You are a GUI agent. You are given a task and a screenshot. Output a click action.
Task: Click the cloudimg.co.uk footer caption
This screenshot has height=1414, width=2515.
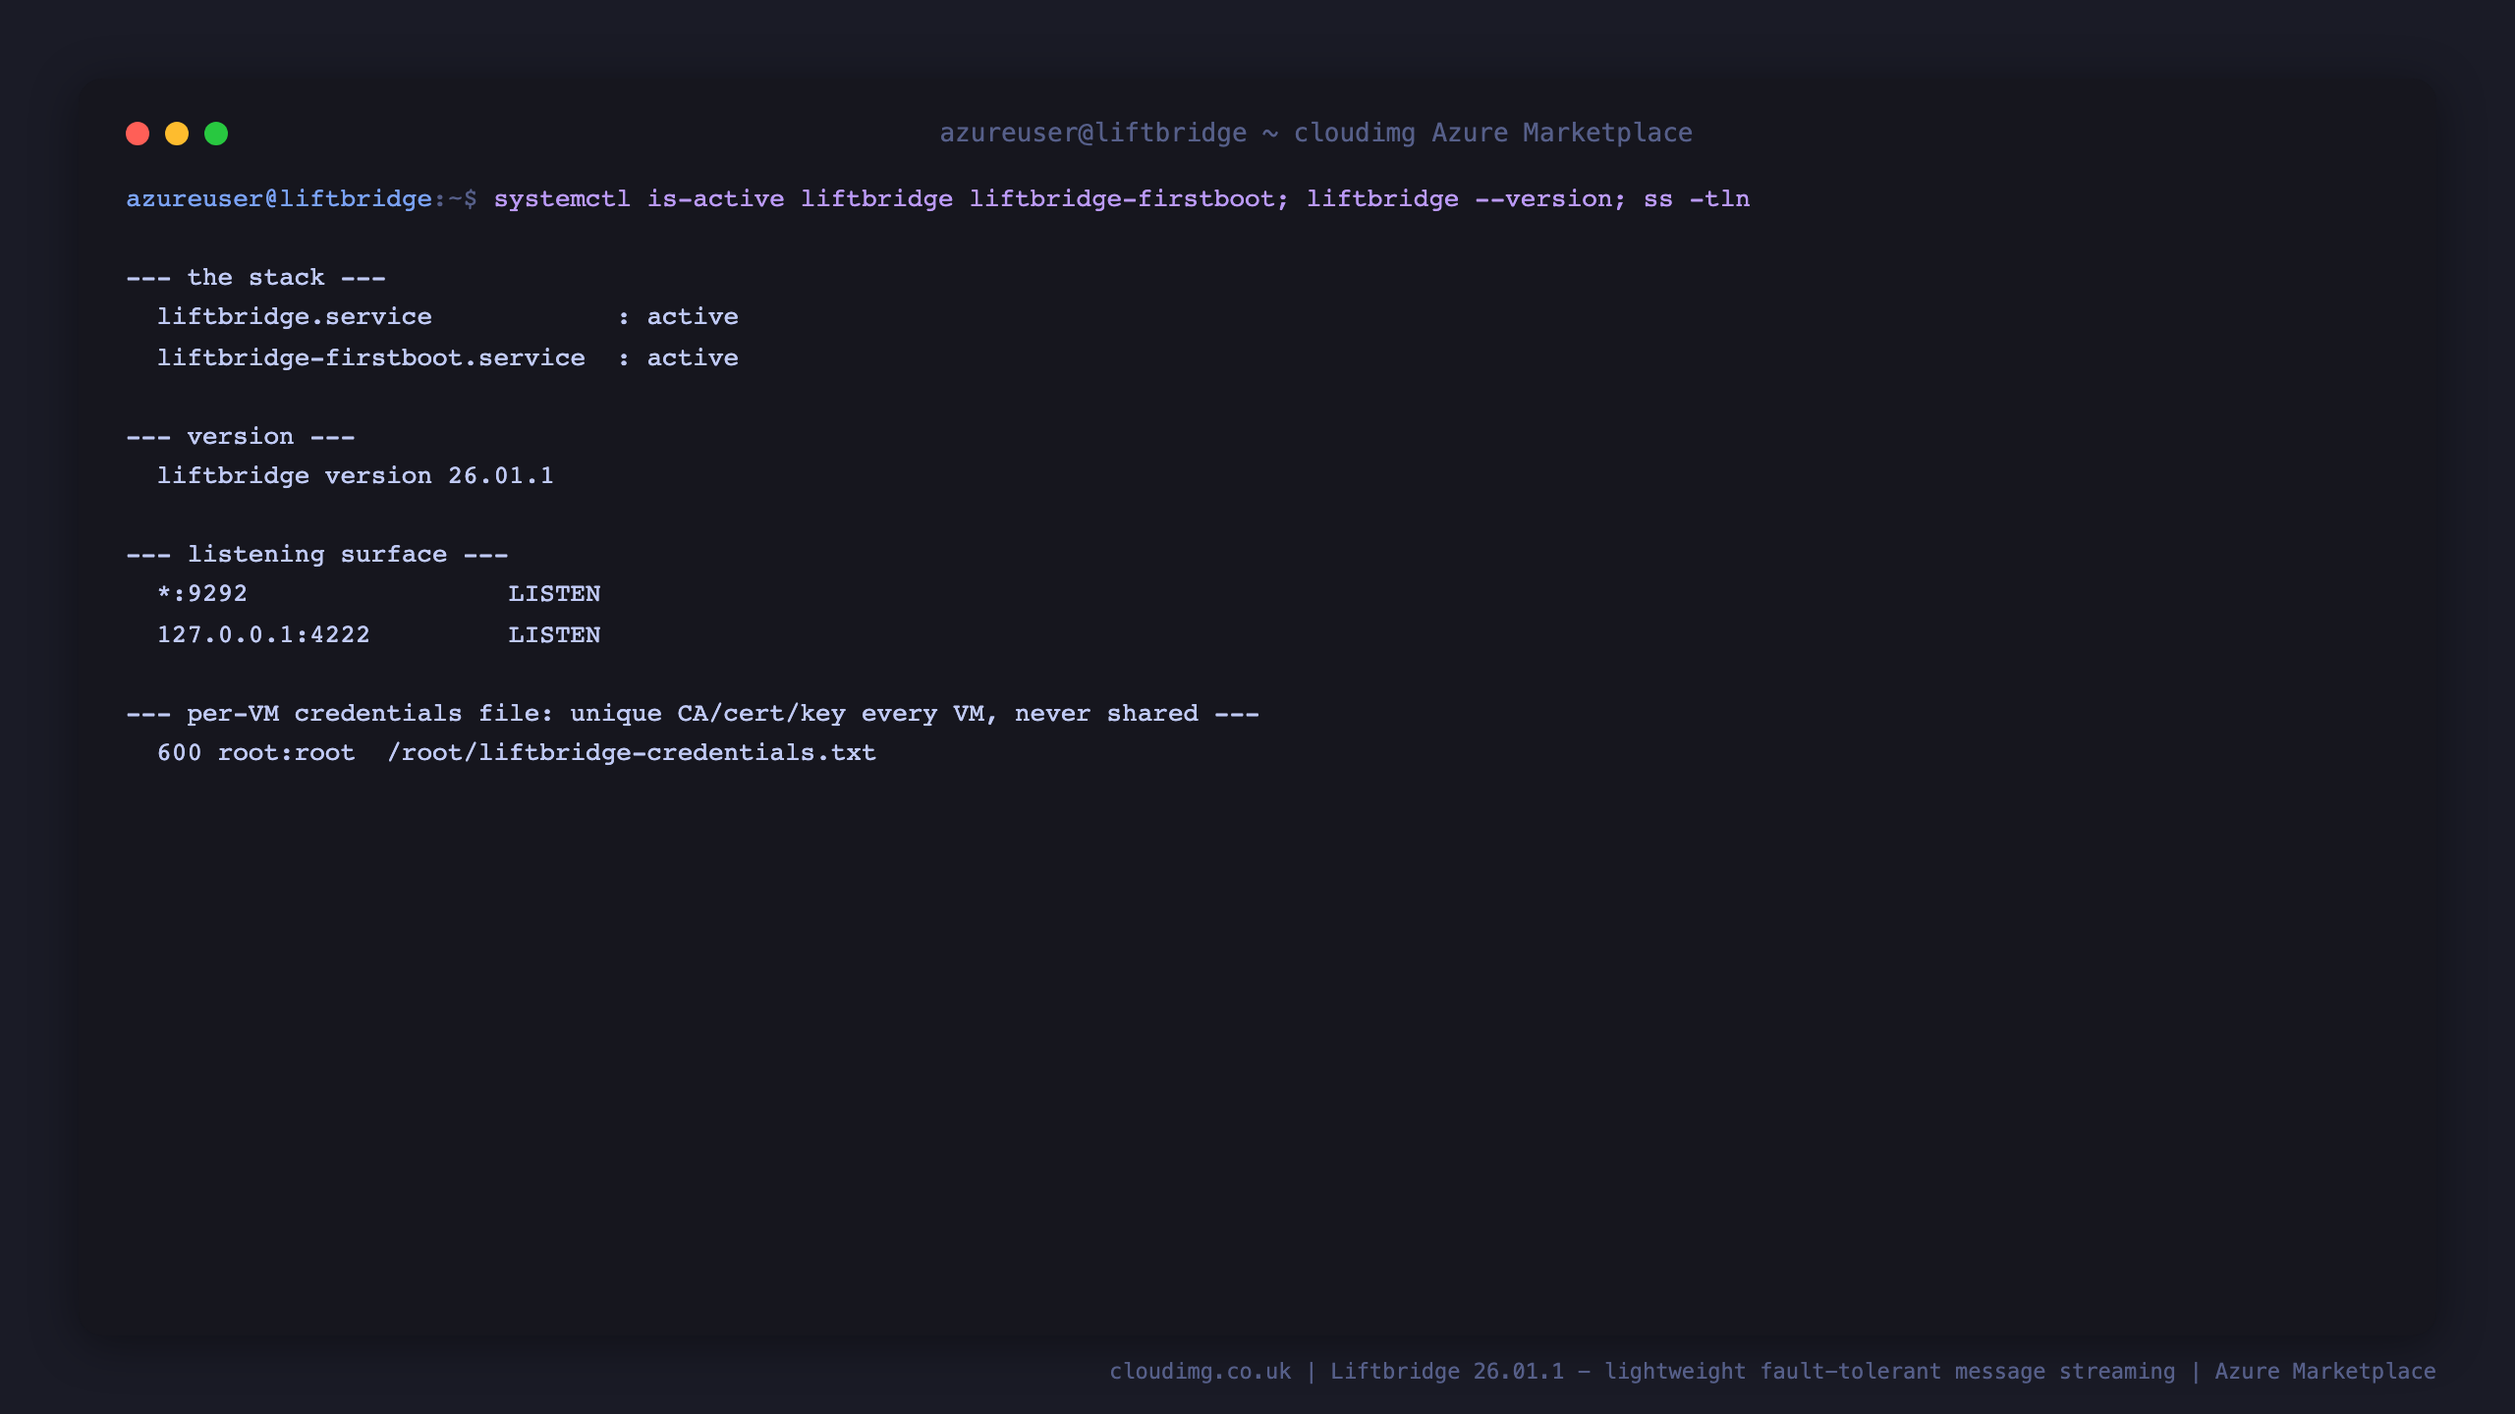tap(1773, 1372)
